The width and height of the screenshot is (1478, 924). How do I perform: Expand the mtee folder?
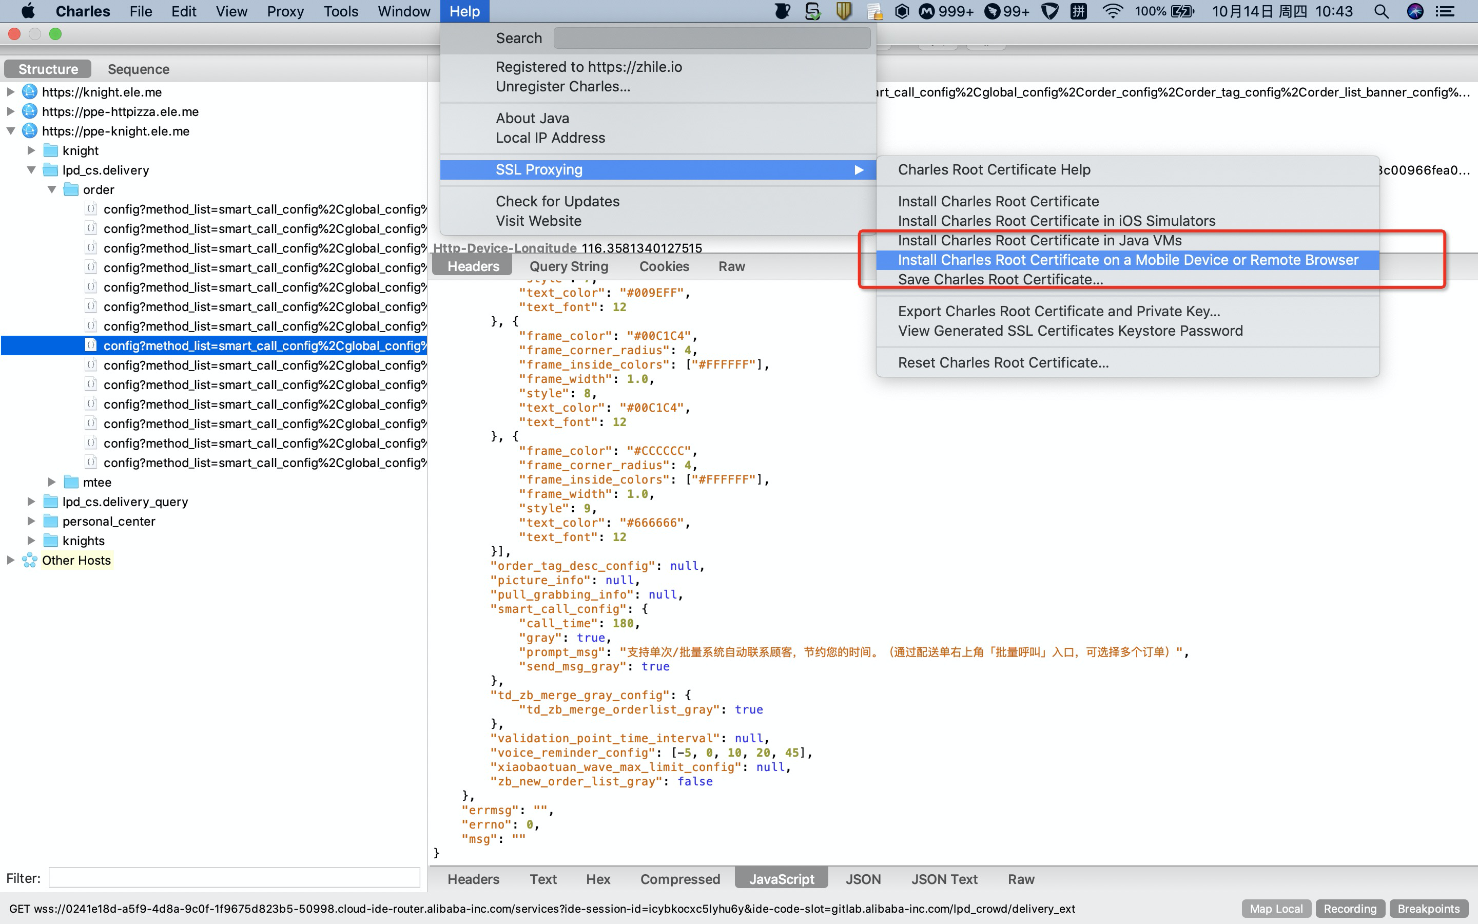pos(52,482)
